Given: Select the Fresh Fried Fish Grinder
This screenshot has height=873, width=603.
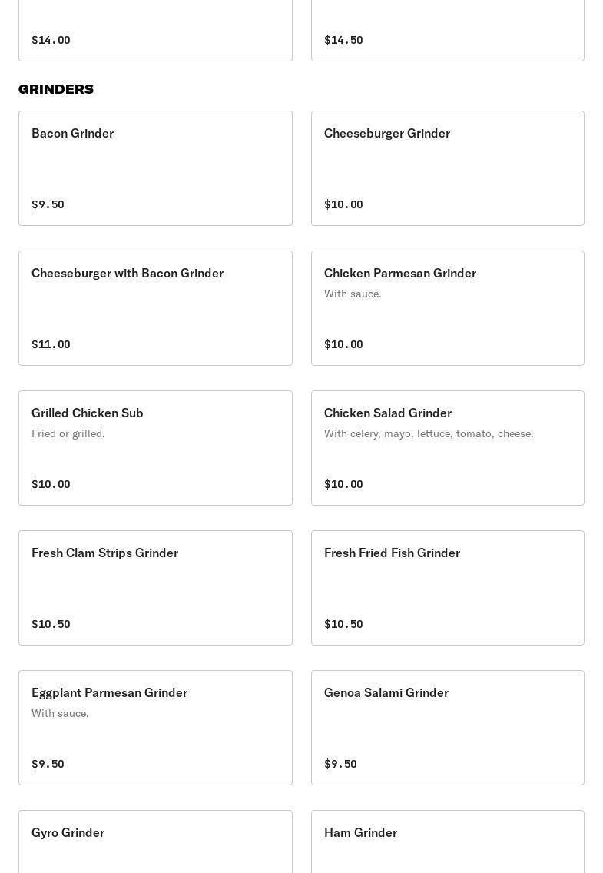Looking at the screenshot, I should coord(447,587).
